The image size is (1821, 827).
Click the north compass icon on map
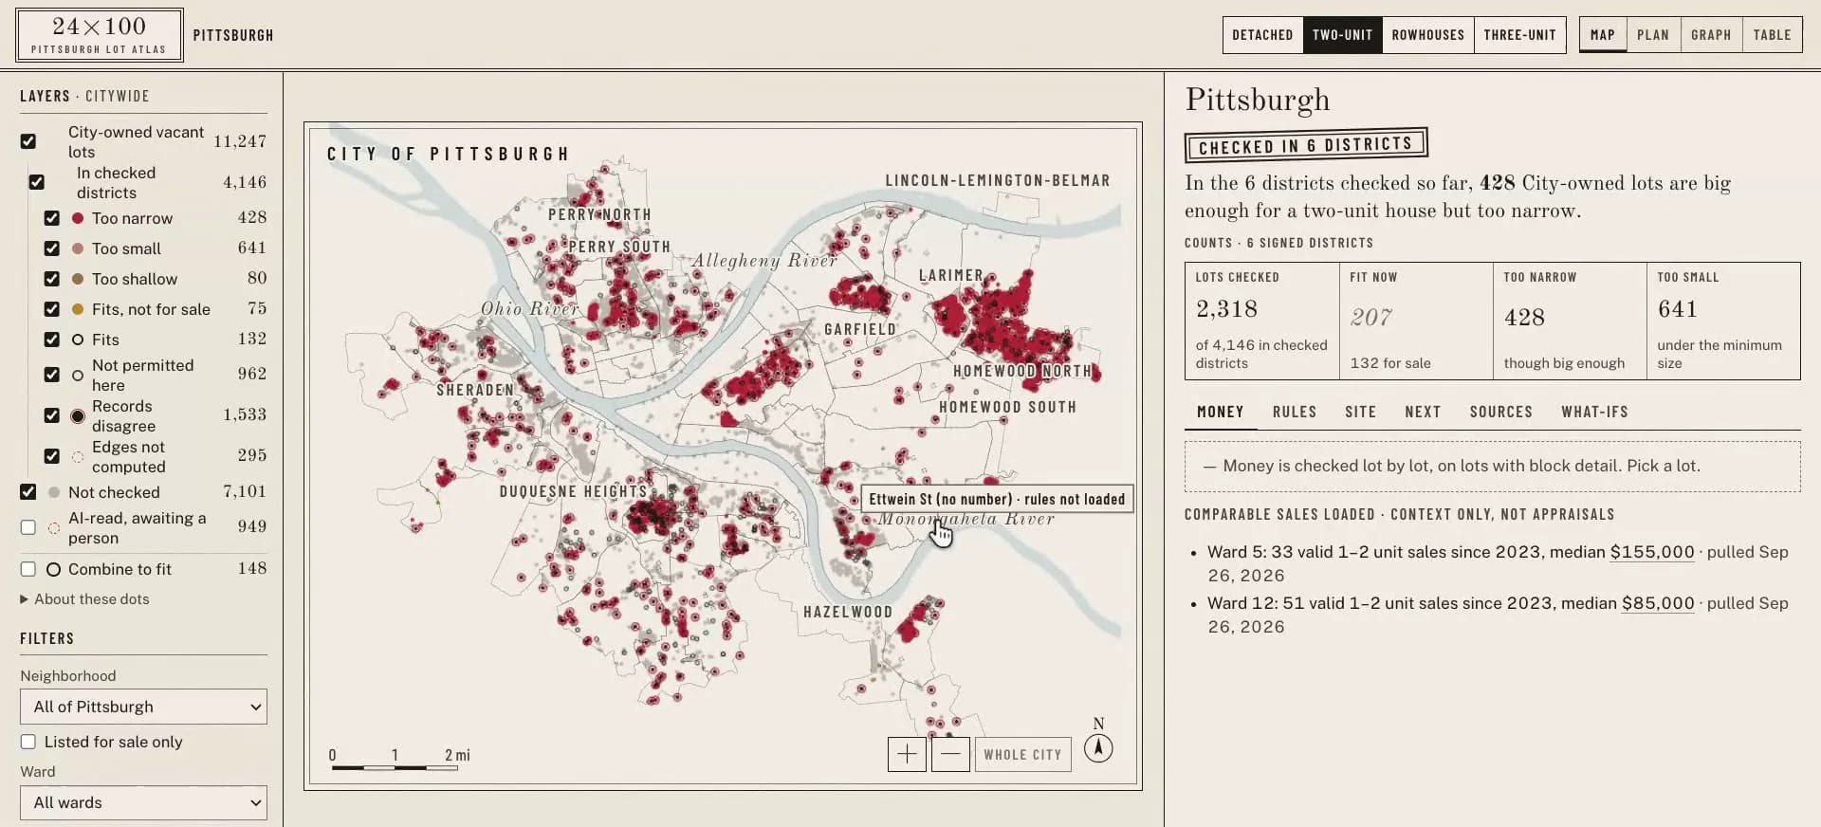[x=1098, y=748]
